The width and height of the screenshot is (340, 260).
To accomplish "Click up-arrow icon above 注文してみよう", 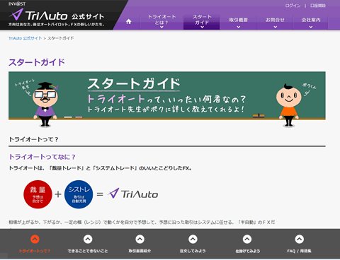I will coord(193,240).
